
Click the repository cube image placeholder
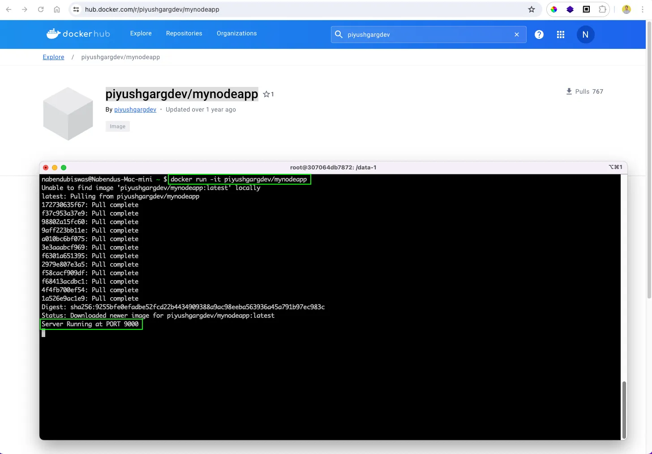pyautogui.click(x=68, y=114)
